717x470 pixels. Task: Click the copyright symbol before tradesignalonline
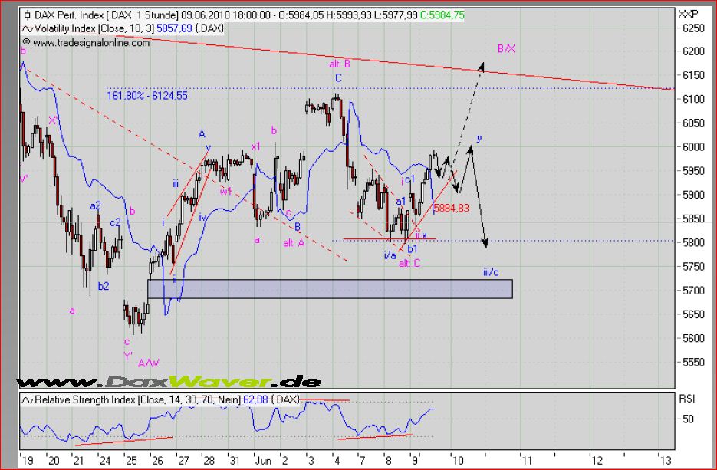coord(26,42)
